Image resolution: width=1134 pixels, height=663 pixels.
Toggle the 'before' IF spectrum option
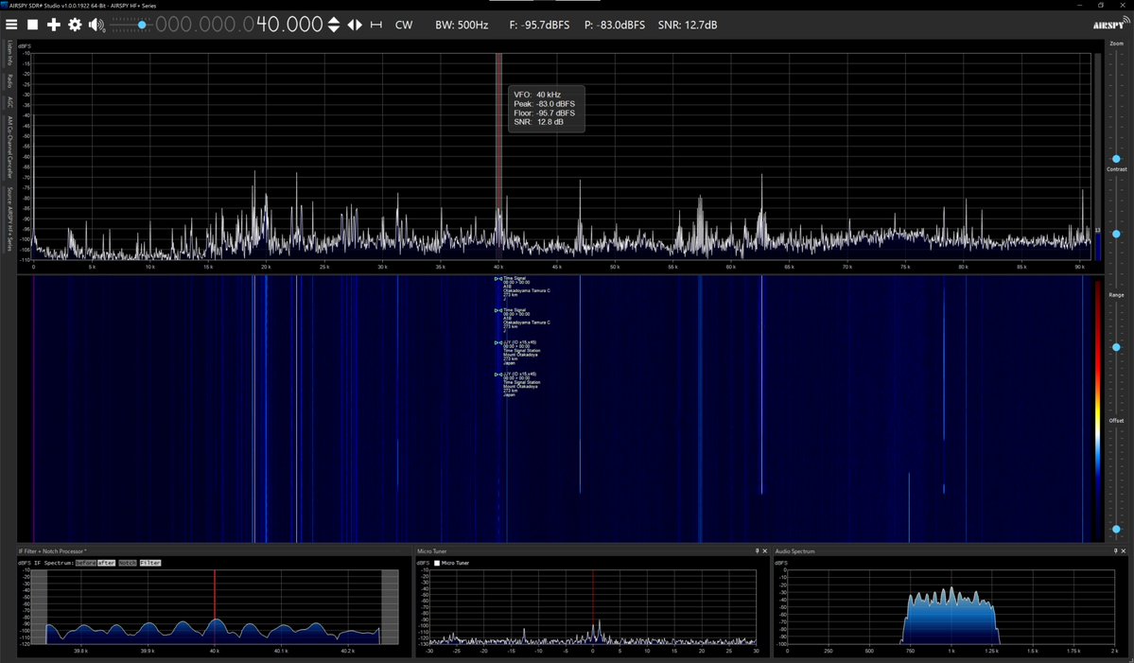(x=85, y=563)
